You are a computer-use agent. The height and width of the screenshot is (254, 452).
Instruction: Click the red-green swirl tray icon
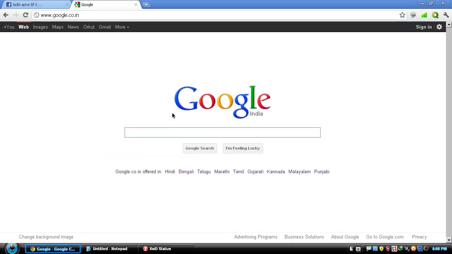pyautogui.click(x=426, y=249)
